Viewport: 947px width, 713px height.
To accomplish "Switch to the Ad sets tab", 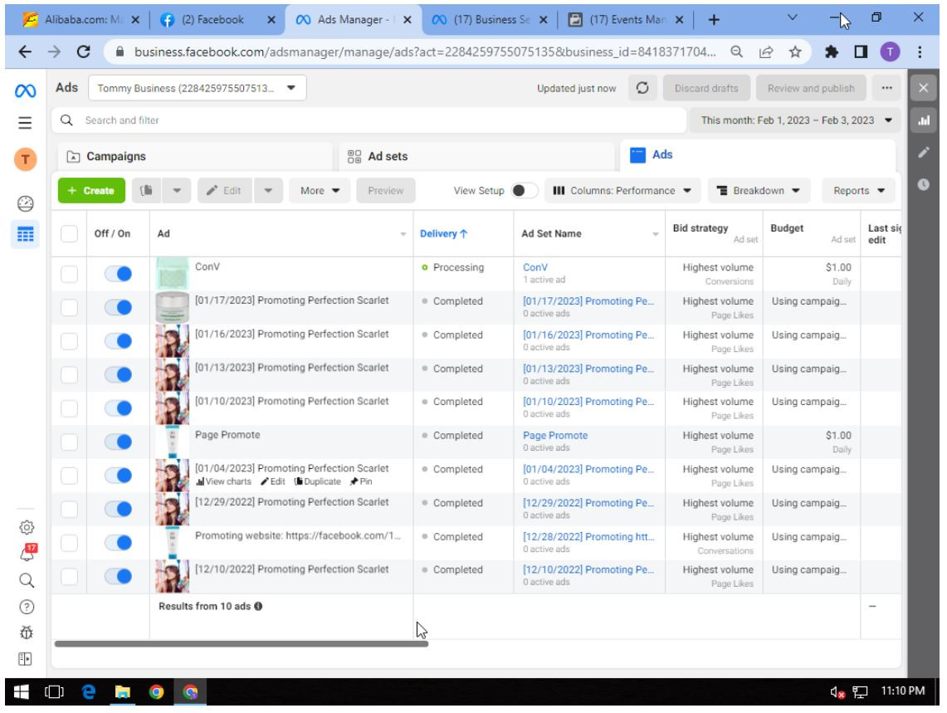I will 476,157.
